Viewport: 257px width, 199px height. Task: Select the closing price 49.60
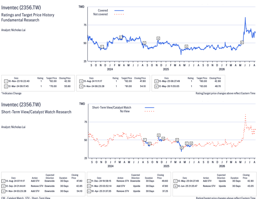click(x=165, y=181)
